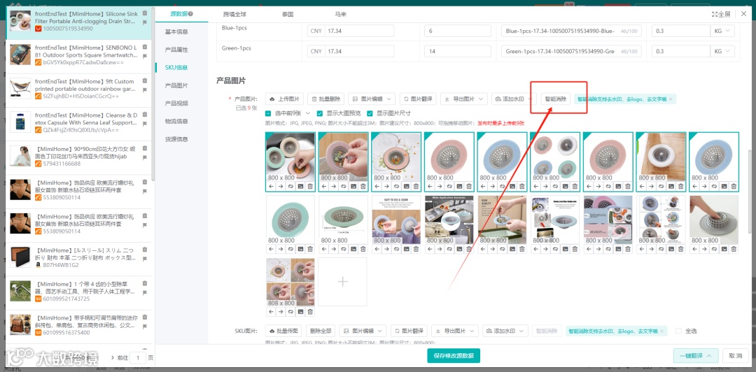Screen dimensions: 756x372
Task: Dismiss the 智能消除 hint tag in SKU图片
Action: (662, 331)
